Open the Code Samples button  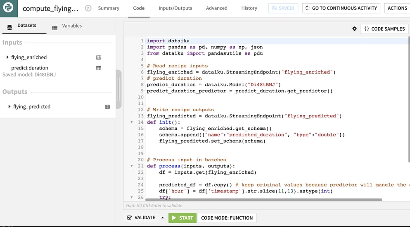[x=384, y=29]
